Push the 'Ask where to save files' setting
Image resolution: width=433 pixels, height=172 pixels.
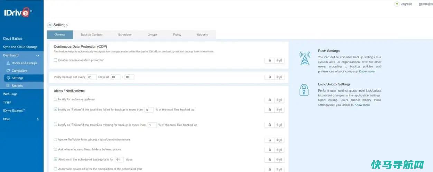click(279, 150)
